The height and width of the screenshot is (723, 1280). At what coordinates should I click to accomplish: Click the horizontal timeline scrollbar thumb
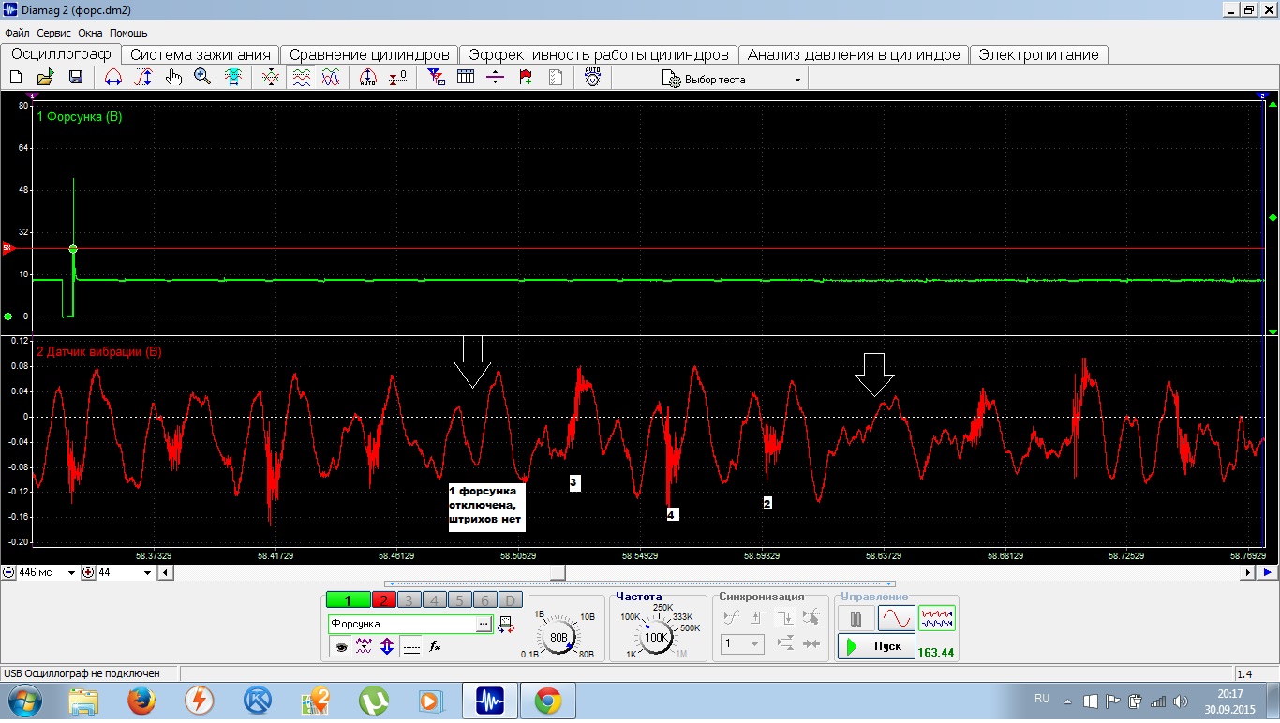[558, 572]
